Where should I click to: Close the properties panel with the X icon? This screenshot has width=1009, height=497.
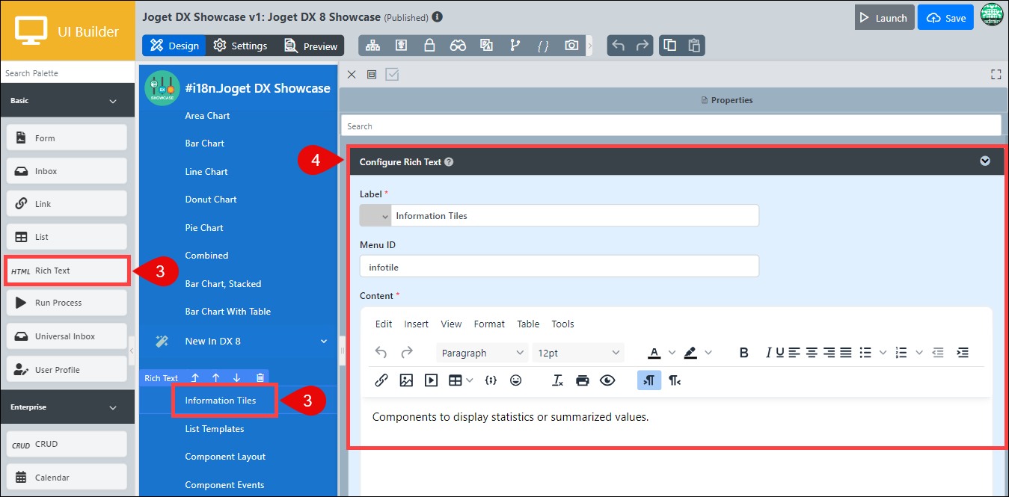(352, 74)
